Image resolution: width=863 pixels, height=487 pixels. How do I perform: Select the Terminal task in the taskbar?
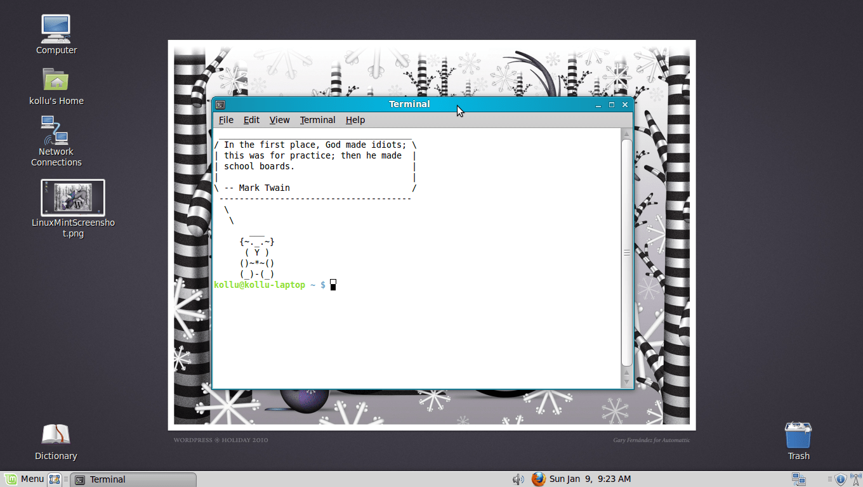pos(133,479)
